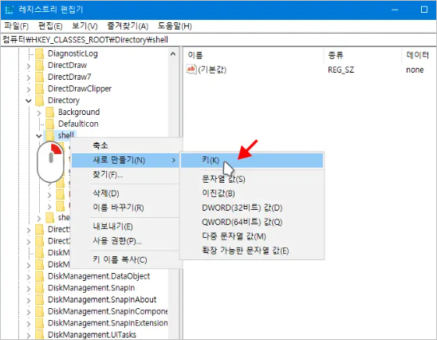Open the 보기(V) menu

(85, 26)
